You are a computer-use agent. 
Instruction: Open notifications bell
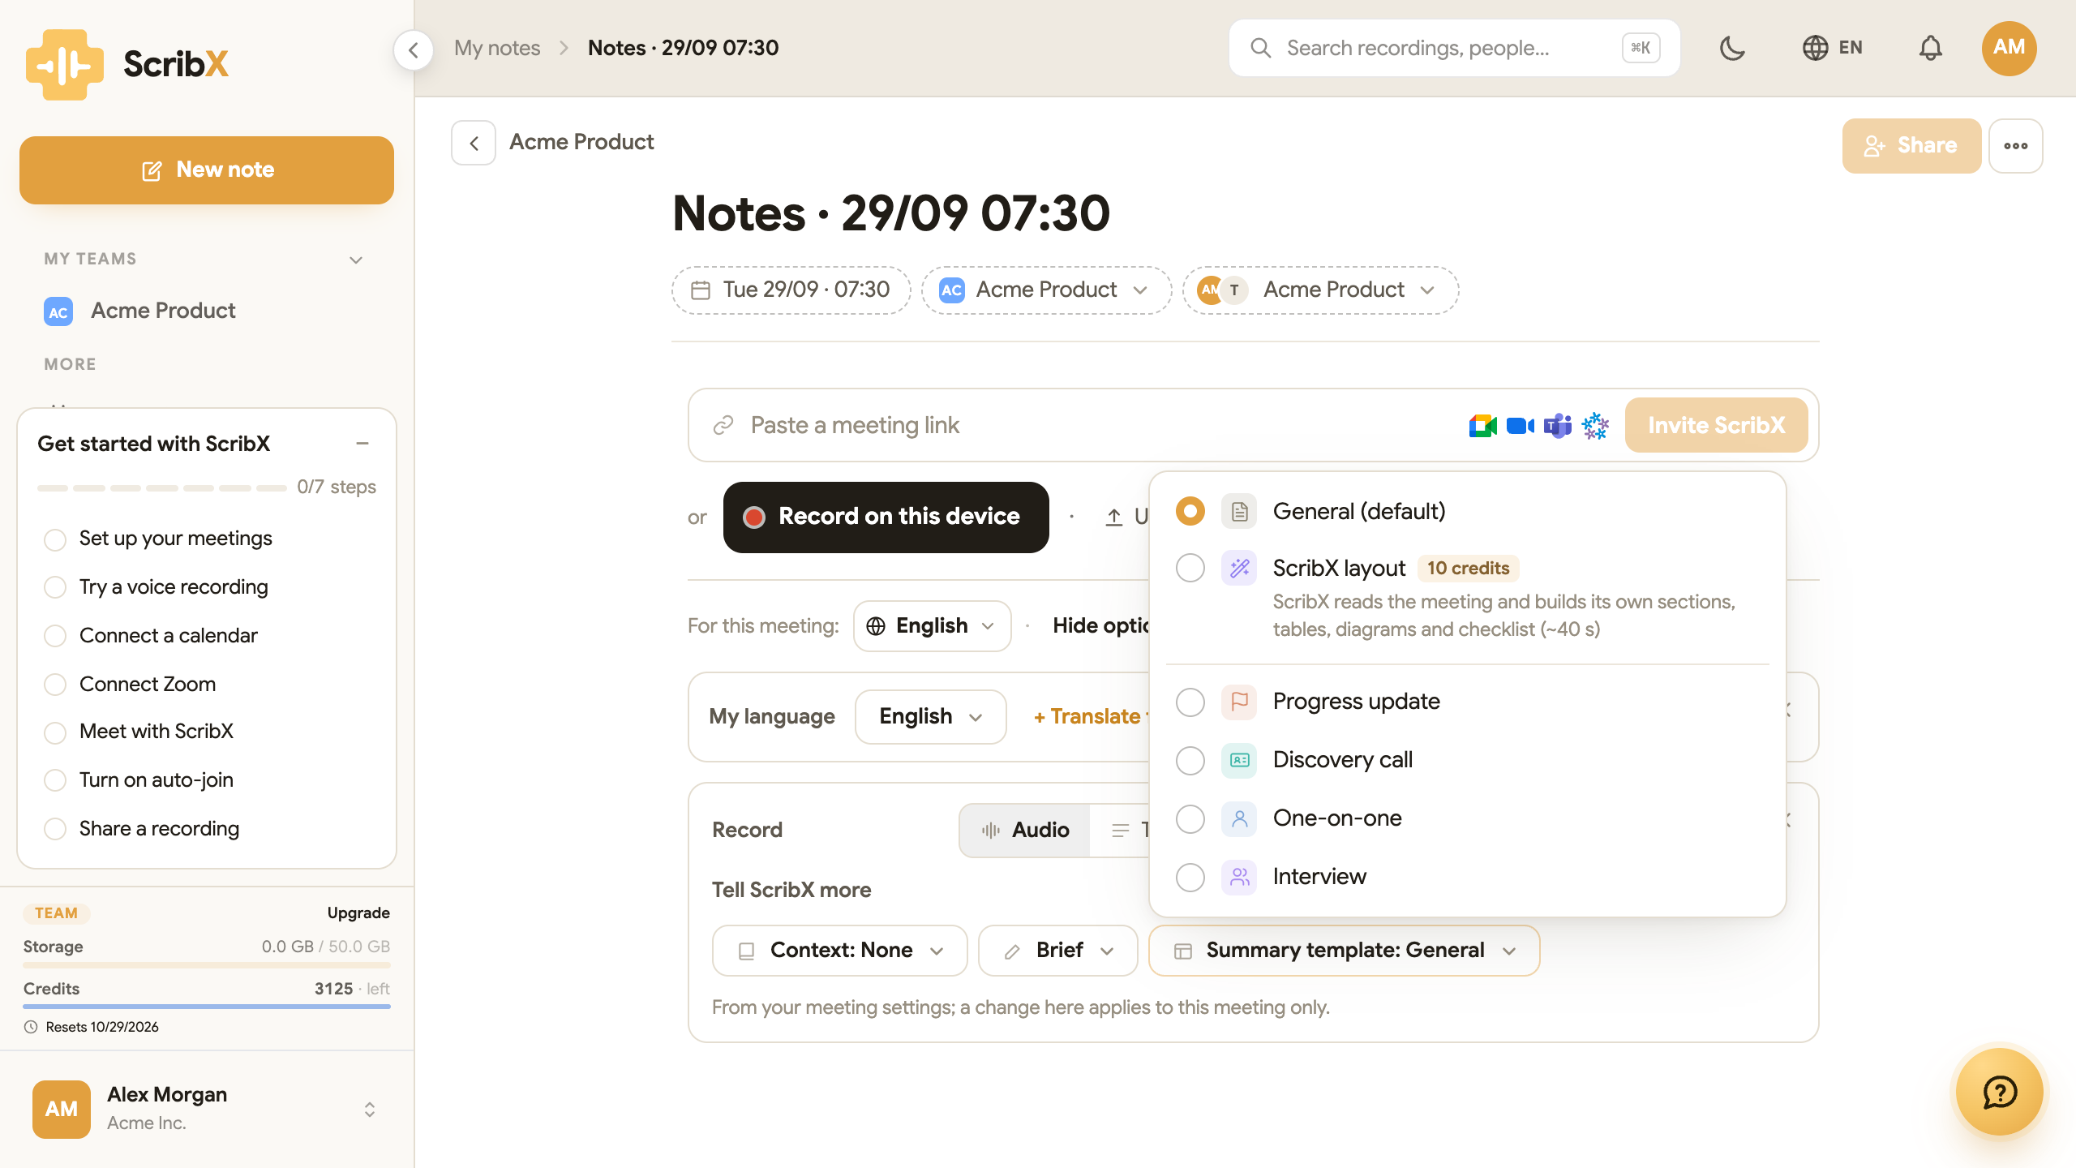coord(1930,48)
